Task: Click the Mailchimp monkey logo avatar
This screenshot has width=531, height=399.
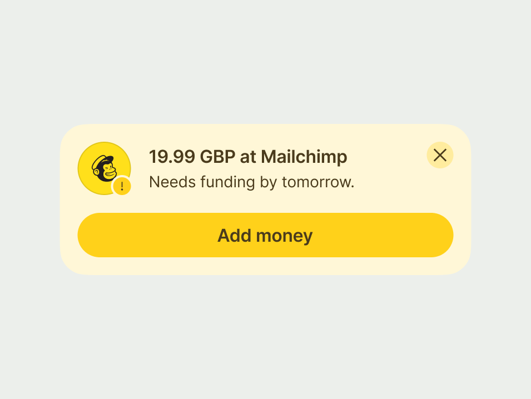Action: [105, 168]
